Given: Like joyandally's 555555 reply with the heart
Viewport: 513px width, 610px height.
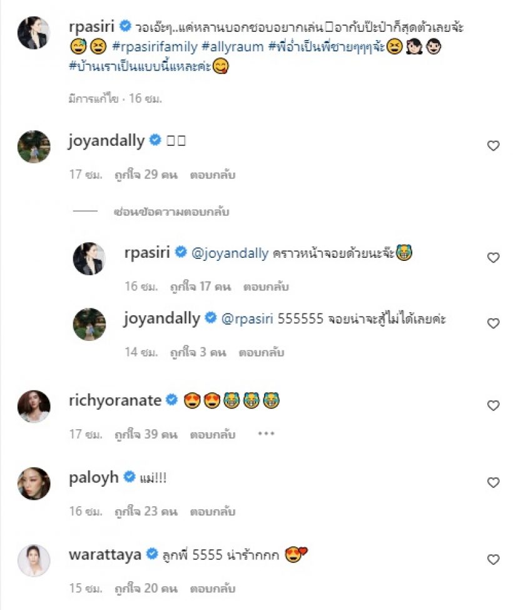Looking at the screenshot, I should [x=493, y=323].
